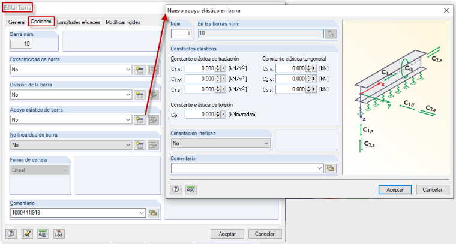Click Cancelar in Editar barra dialog

pos(265,234)
